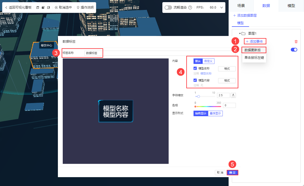Viewport: 304px width, 186px height.
Task: Click the 色相 hue slider track
Action: [208, 107]
